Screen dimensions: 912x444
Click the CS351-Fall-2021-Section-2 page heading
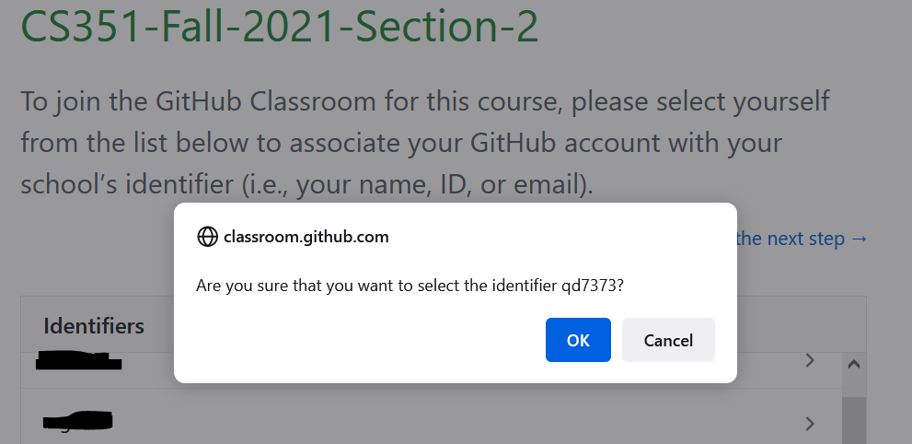pyautogui.click(x=279, y=27)
